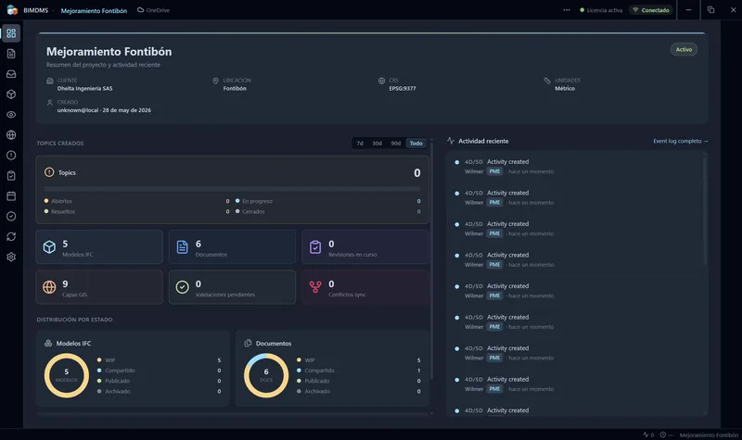
Task: Open the dashboard grid icon in sidebar
Action: click(11, 33)
